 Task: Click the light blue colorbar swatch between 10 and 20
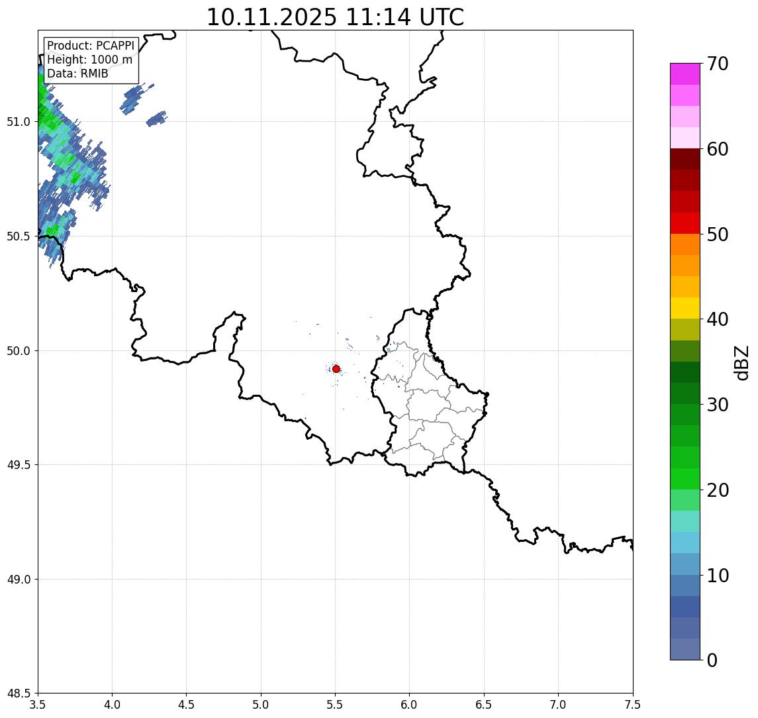point(685,543)
